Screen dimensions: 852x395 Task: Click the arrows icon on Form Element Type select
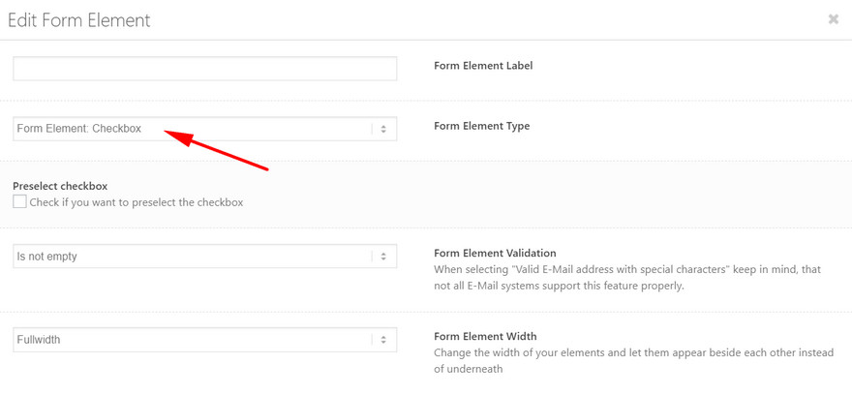[x=383, y=130]
